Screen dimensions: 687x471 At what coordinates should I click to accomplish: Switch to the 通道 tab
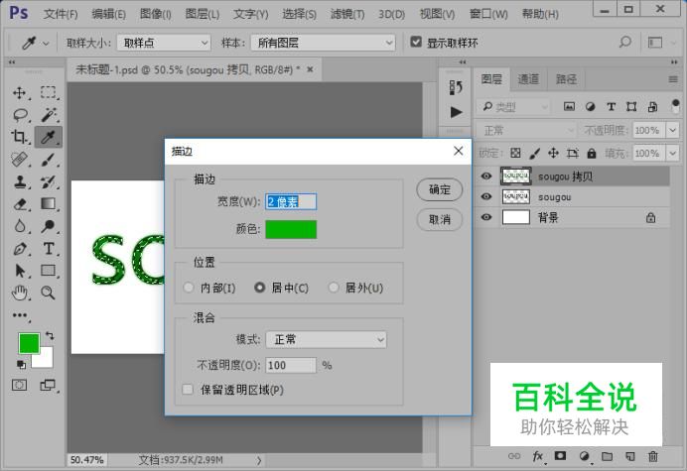[528, 79]
